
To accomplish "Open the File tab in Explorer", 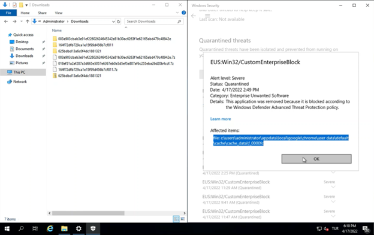I will pyautogui.click(x=8, y=13).
